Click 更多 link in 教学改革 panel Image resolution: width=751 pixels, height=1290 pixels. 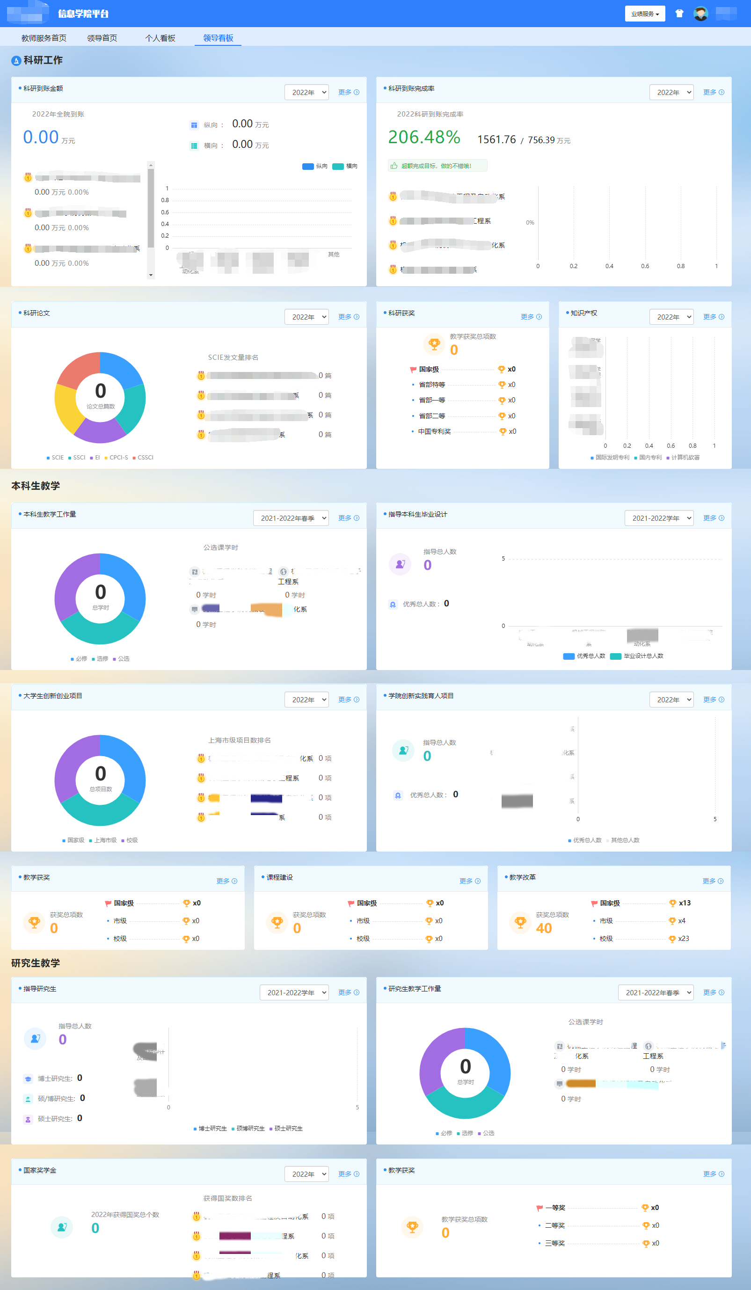pyautogui.click(x=713, y=881)
